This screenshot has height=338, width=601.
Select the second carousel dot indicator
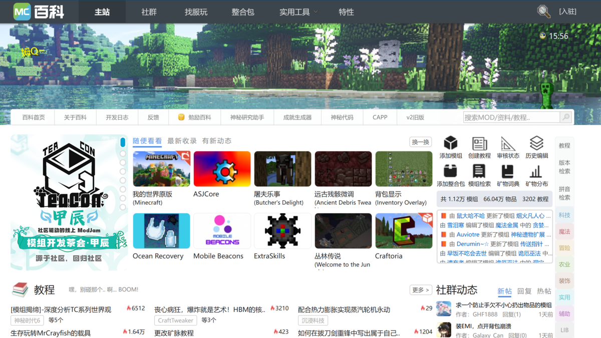123,153
